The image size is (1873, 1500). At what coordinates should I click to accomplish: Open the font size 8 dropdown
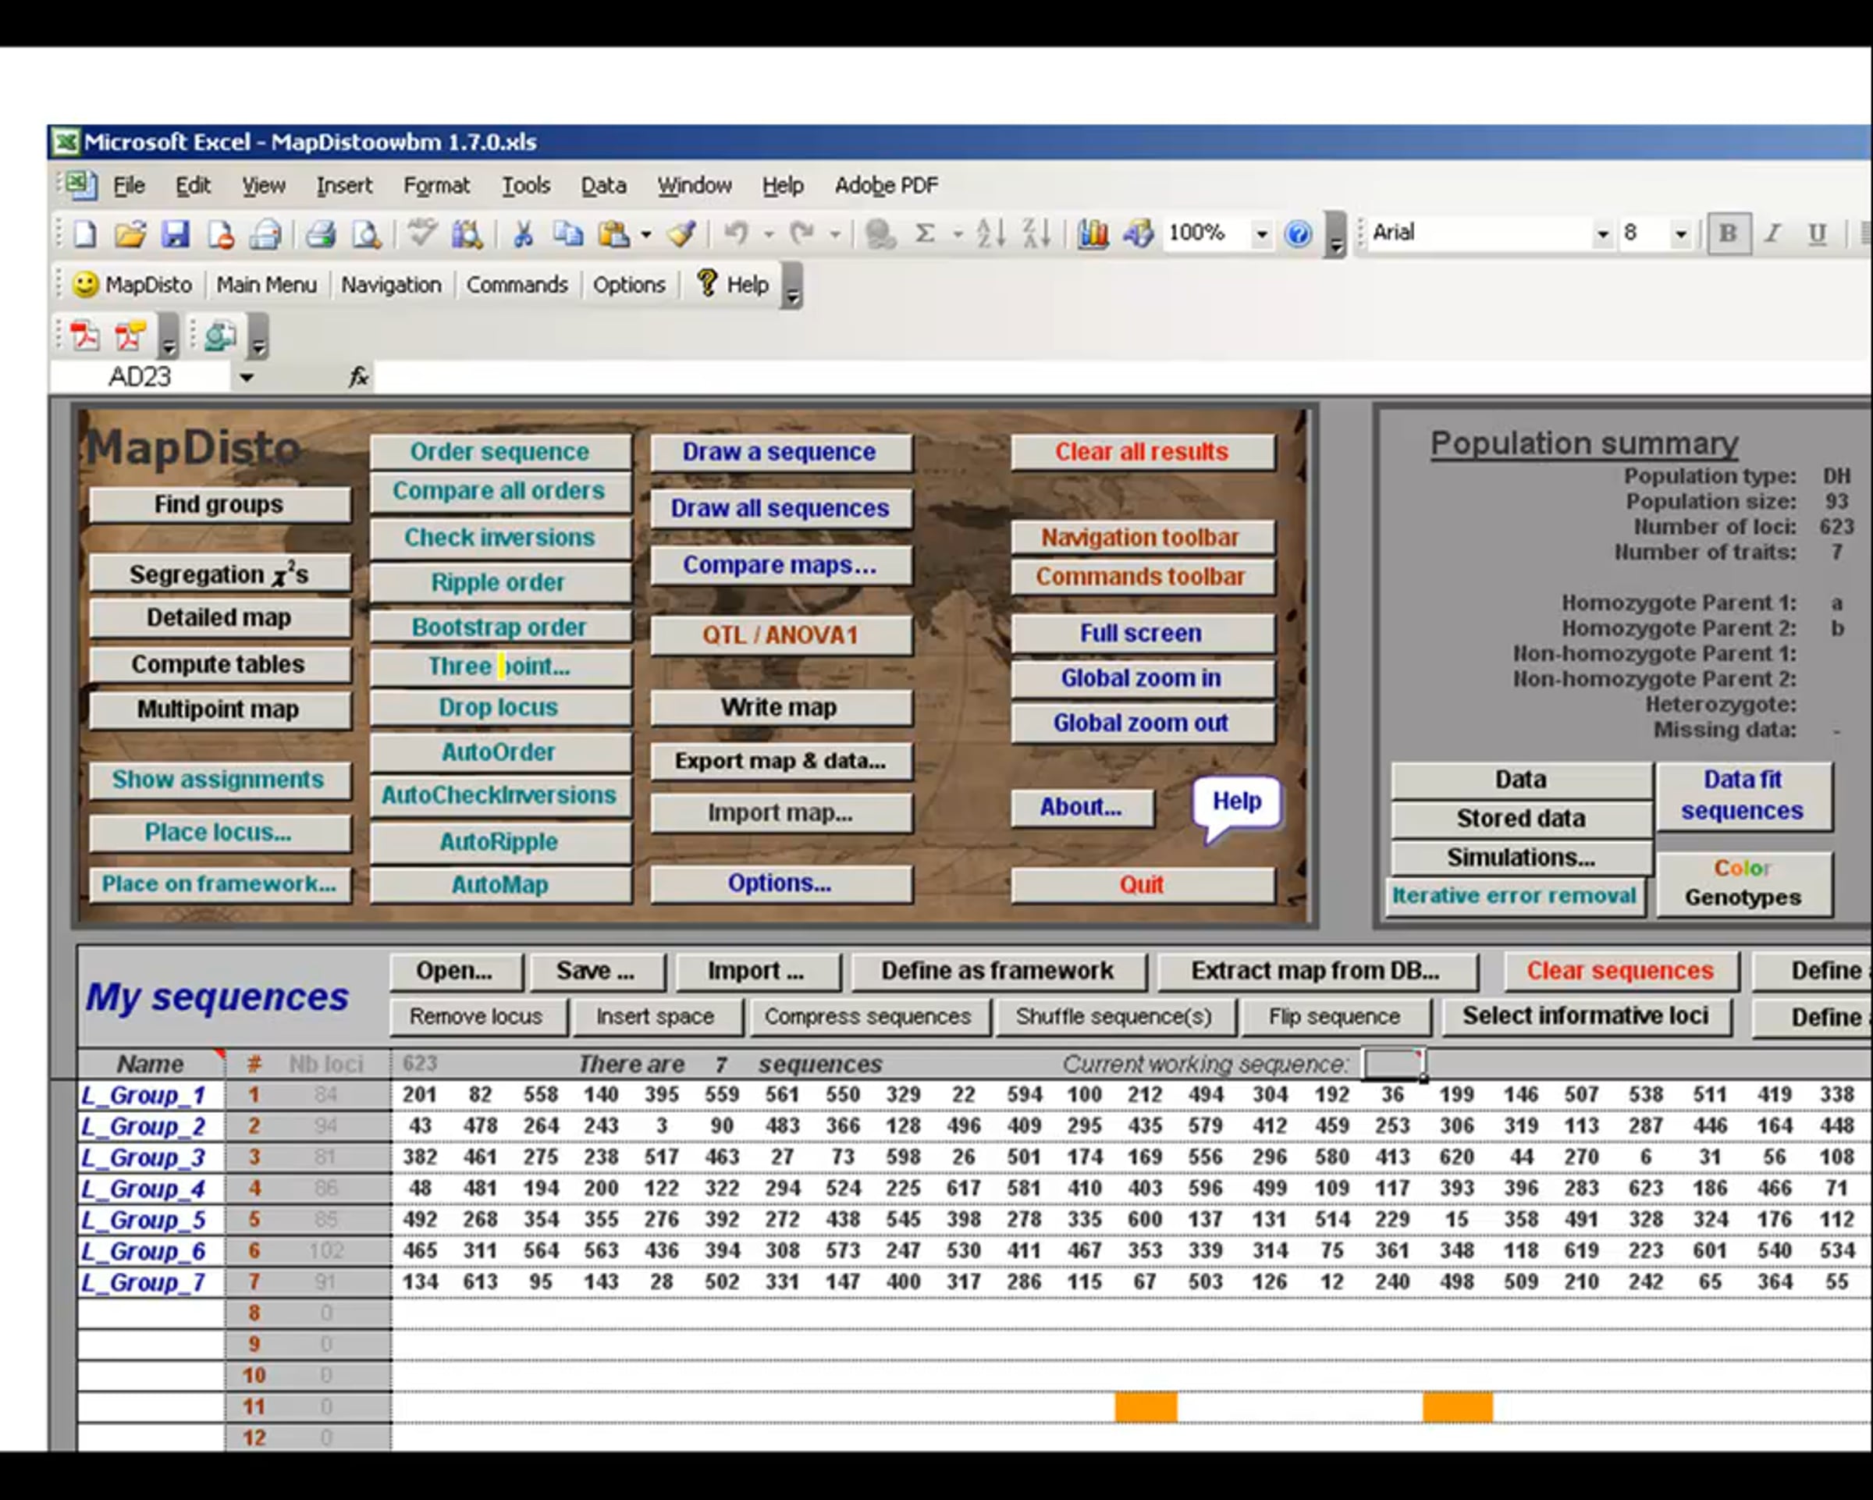point(1681,233)
